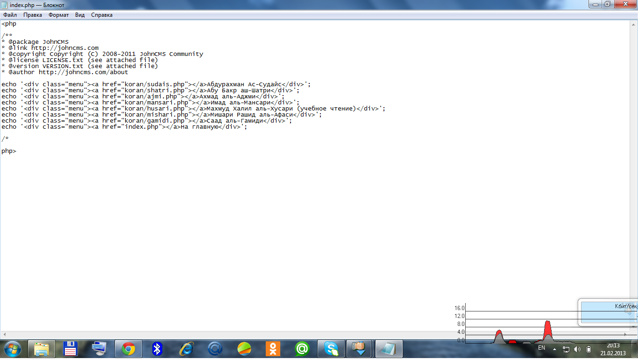The height and width of the screenshot is (359, 638).
Task: Click the "/*" line below the echoes
Action: click(x=5, y=139)
